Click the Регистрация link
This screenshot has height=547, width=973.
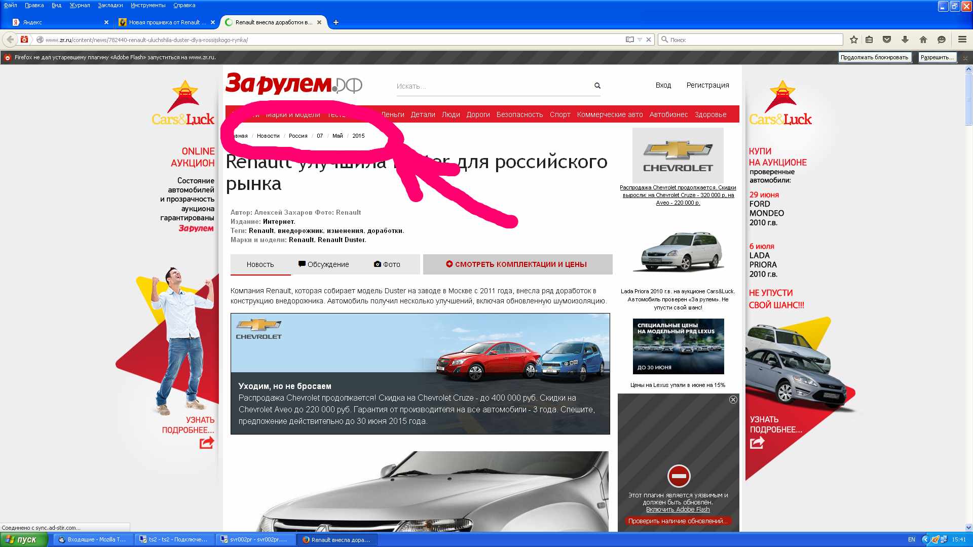[707, 85]
